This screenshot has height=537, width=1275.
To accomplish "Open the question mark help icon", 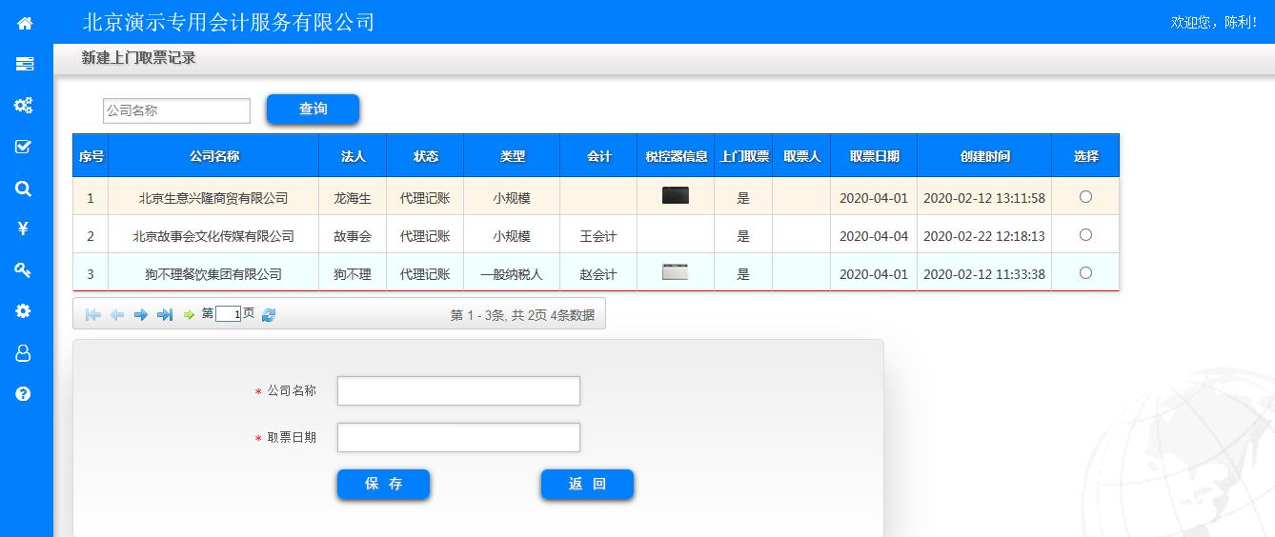I will tap(24, 394).
